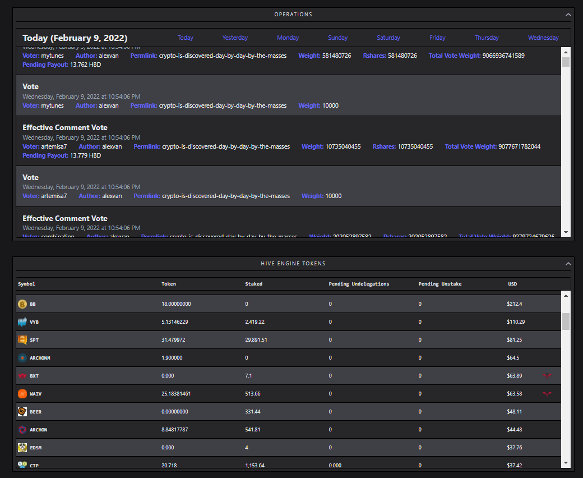The height and width of the screenshot is (478, 583).
Task: Sort tokens by Token column
Action: pyautogui.click(x=168, y=284)
